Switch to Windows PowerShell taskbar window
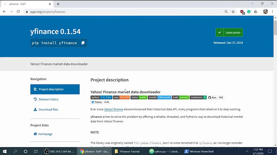The width and height of the screenshot is (277, 155). click(x=199, y=151)
